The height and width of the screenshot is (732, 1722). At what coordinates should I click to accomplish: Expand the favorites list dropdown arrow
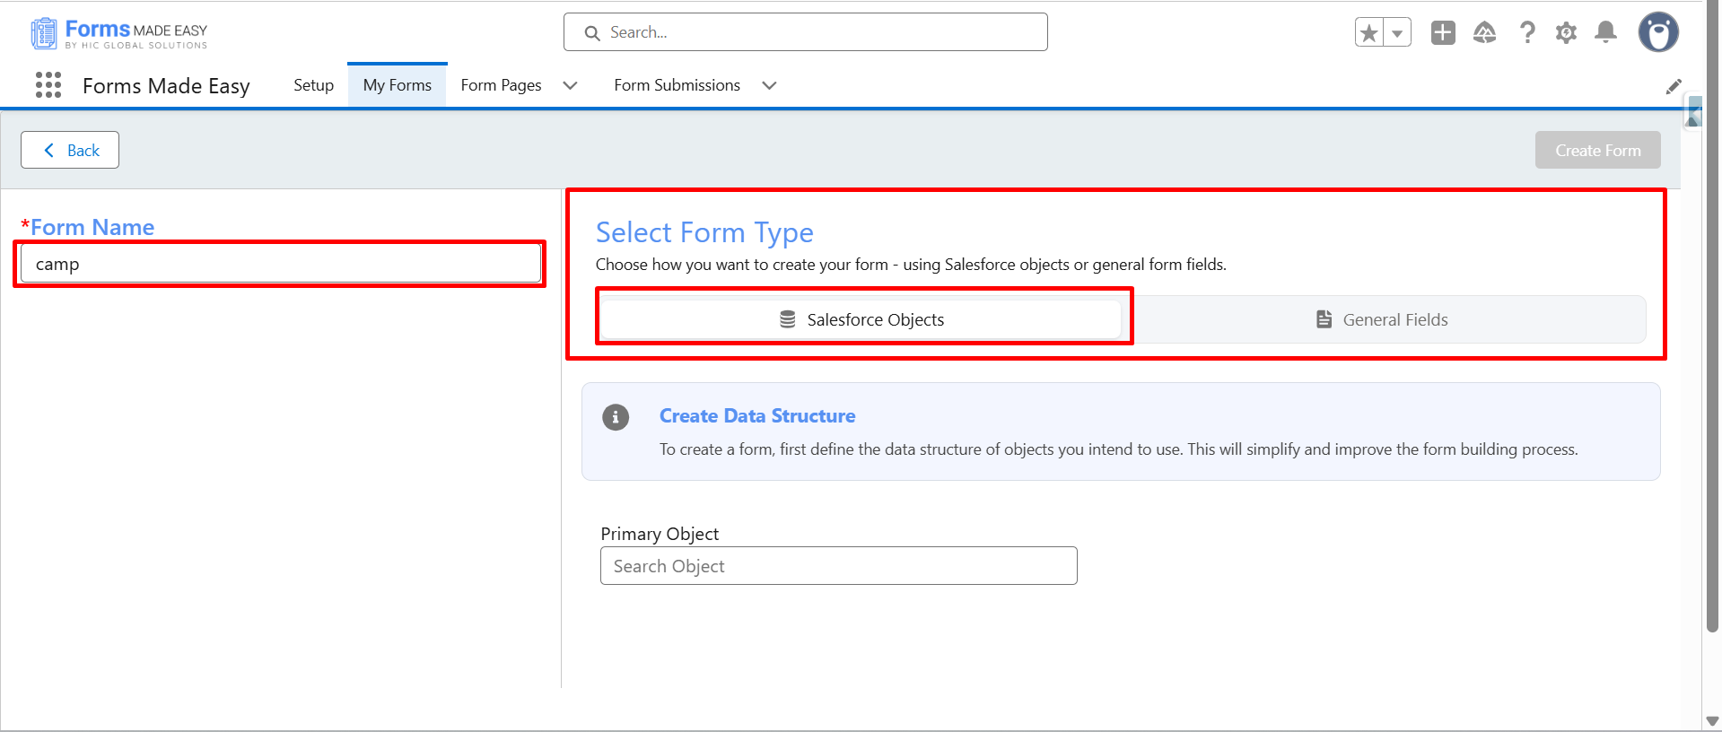coord(1397,33)
